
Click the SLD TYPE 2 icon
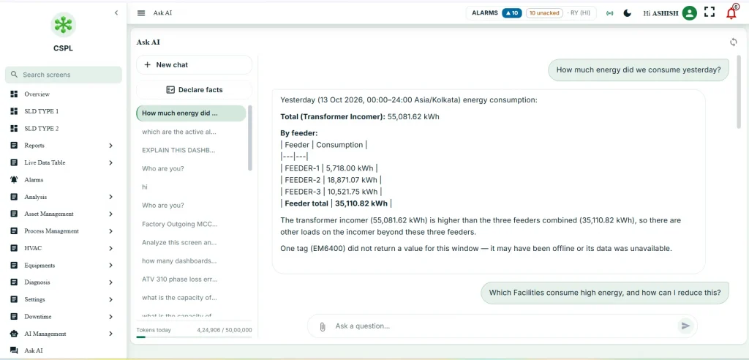tap(14, 129)
